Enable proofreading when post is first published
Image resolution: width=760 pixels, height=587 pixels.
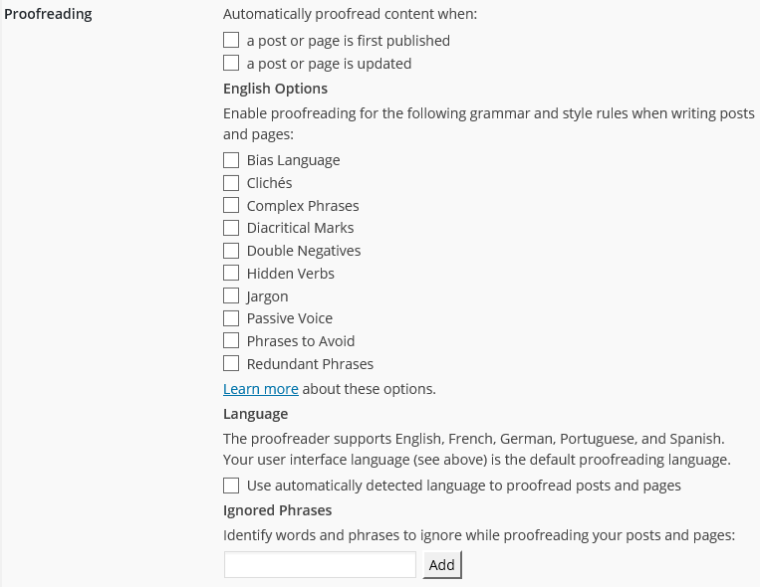231,40
